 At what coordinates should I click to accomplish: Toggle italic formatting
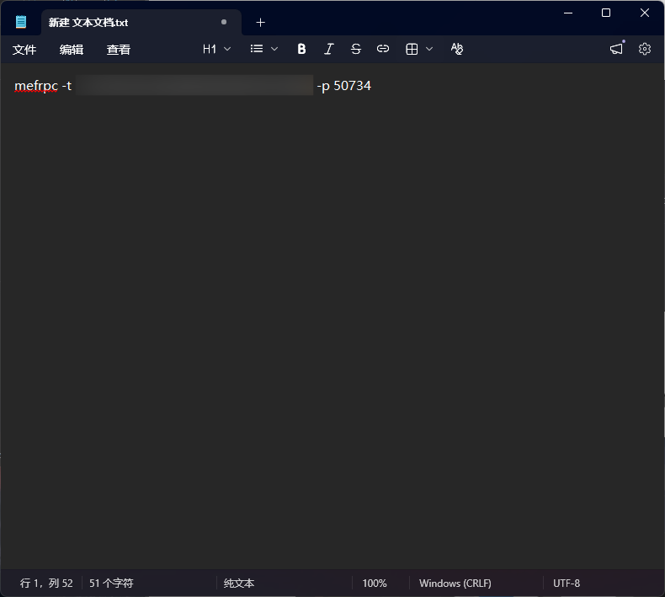tap(328, 49)
